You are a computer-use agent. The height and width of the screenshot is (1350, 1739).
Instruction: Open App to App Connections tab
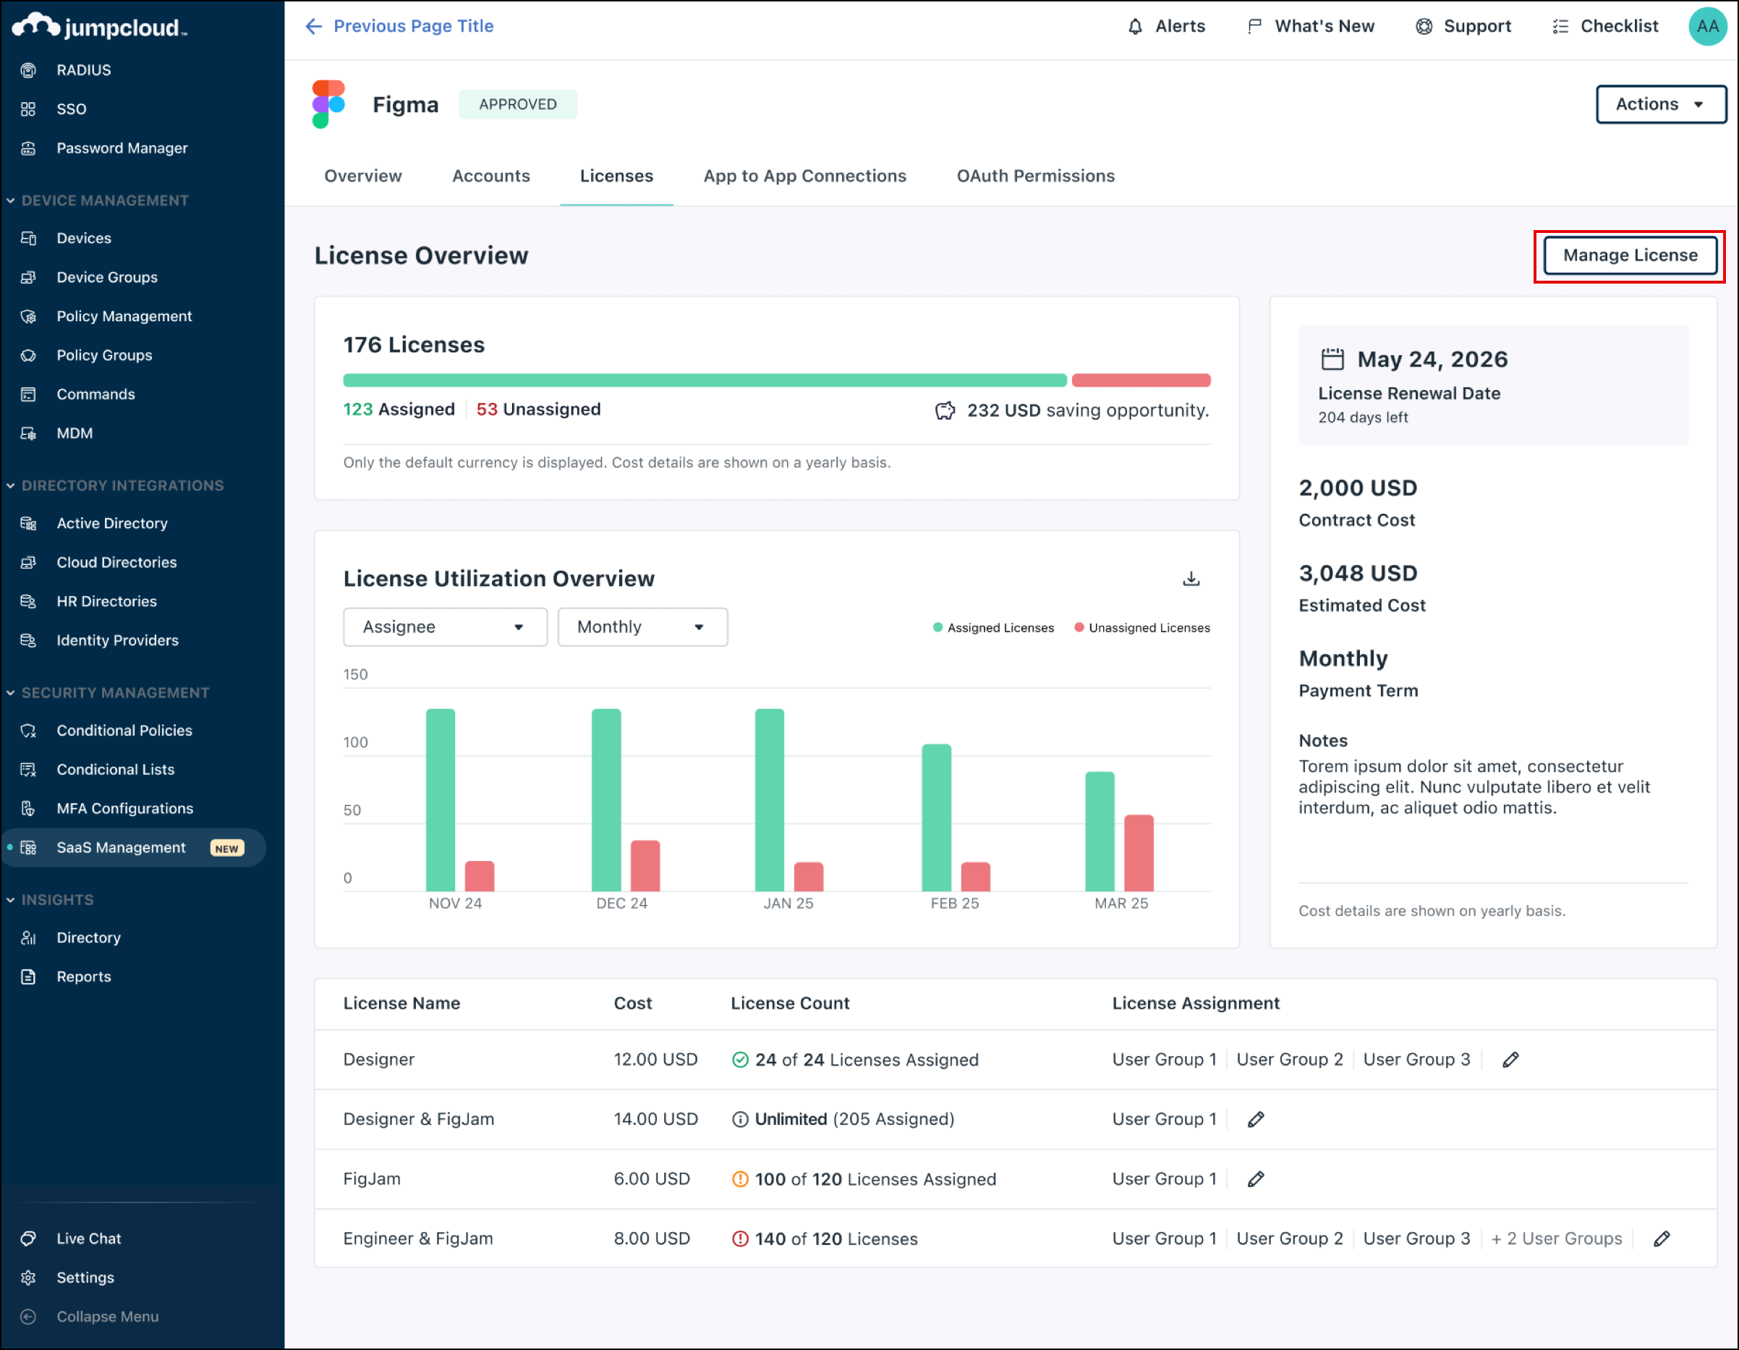point(805,176)
